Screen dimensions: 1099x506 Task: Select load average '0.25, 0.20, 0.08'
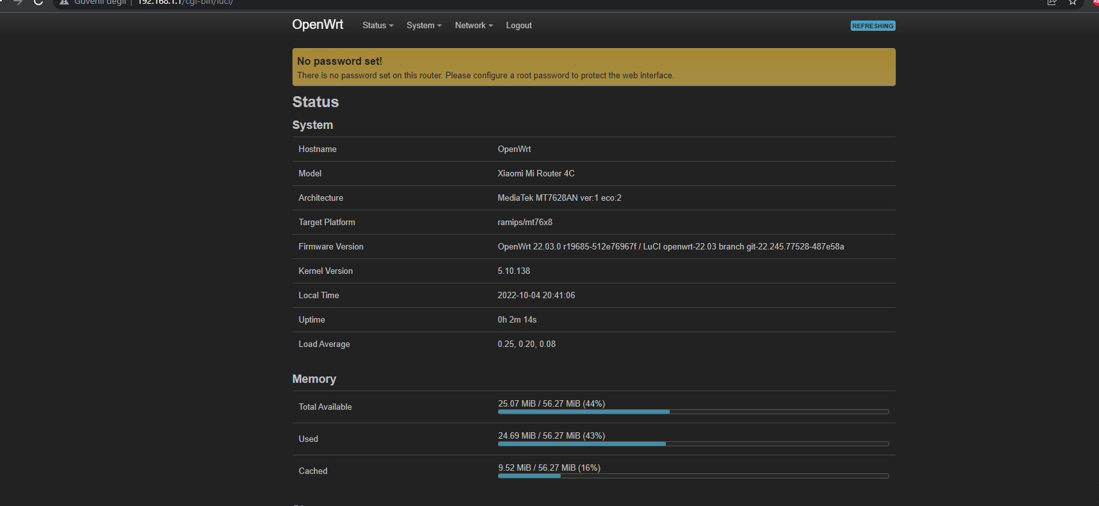[x=527, y=344]
